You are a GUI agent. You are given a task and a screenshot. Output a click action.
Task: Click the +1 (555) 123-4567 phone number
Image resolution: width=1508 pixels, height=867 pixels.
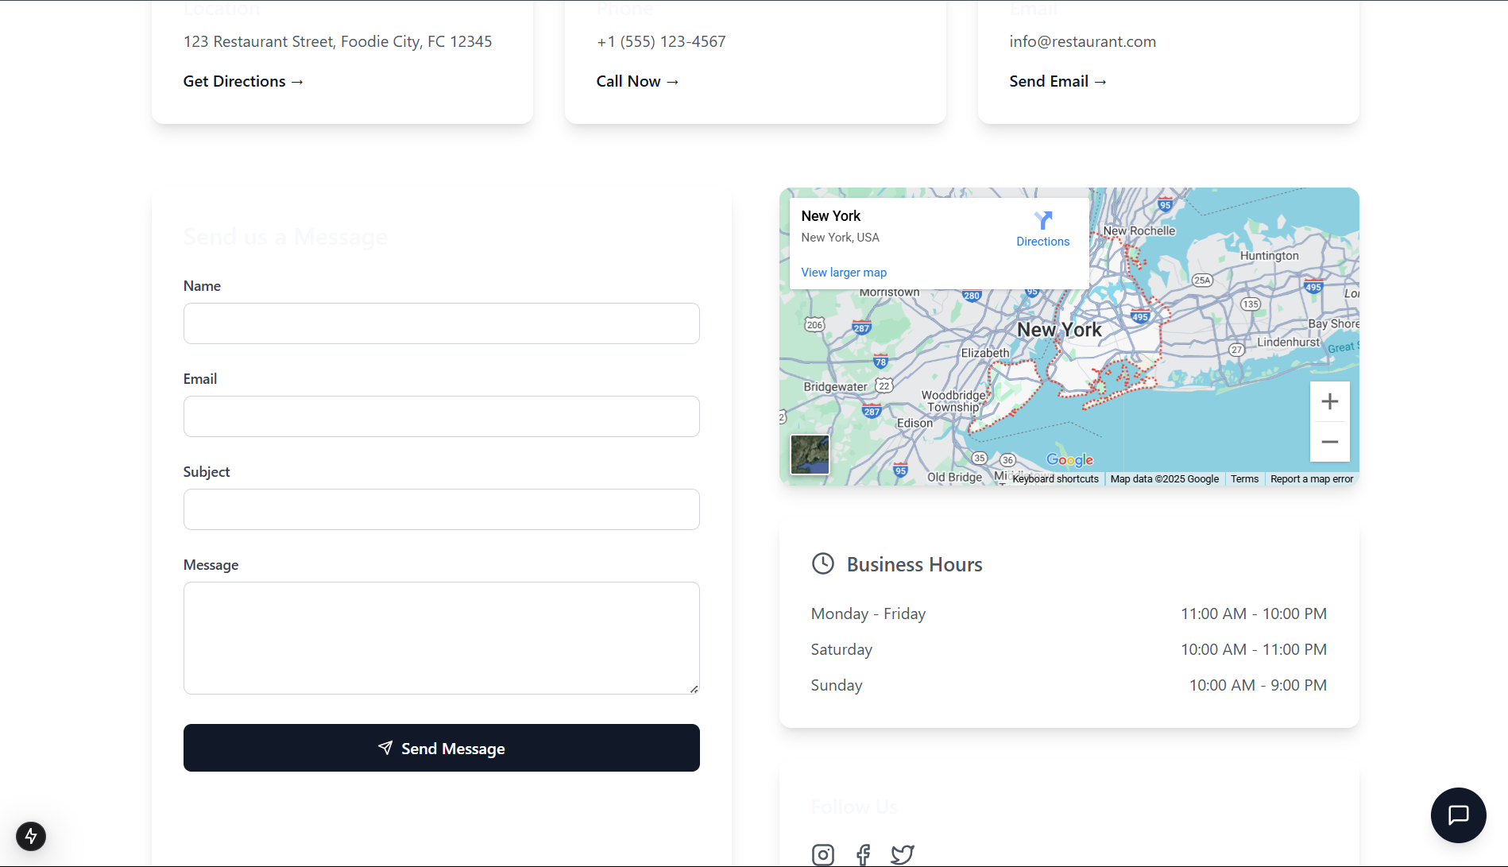coord(661,41)
